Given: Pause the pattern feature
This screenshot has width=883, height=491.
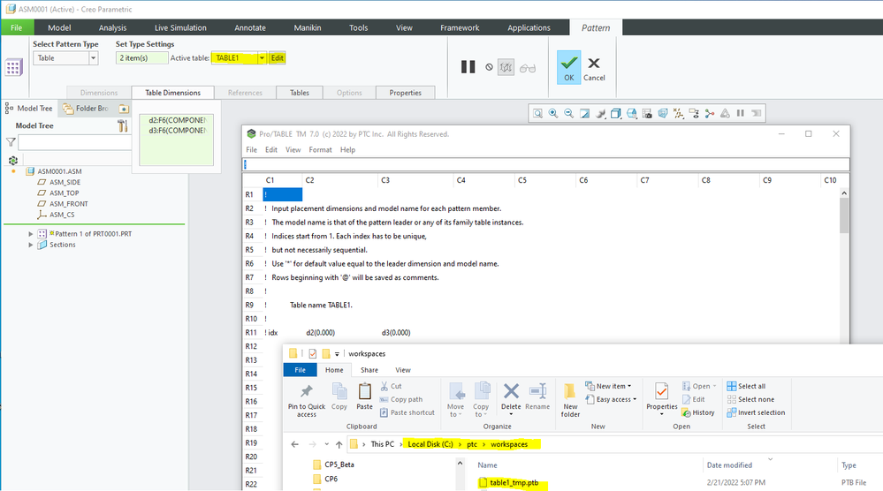Looking at the screenshot, I should [468, 67].
